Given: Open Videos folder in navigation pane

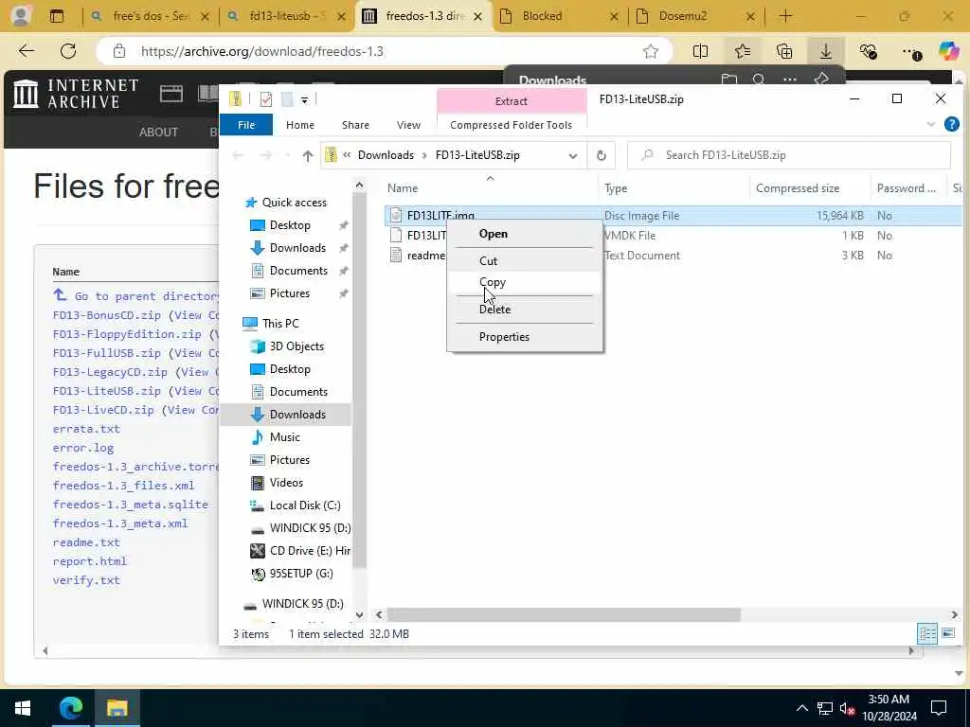Looking at the screenshot, I should click(x=286, y=483).
